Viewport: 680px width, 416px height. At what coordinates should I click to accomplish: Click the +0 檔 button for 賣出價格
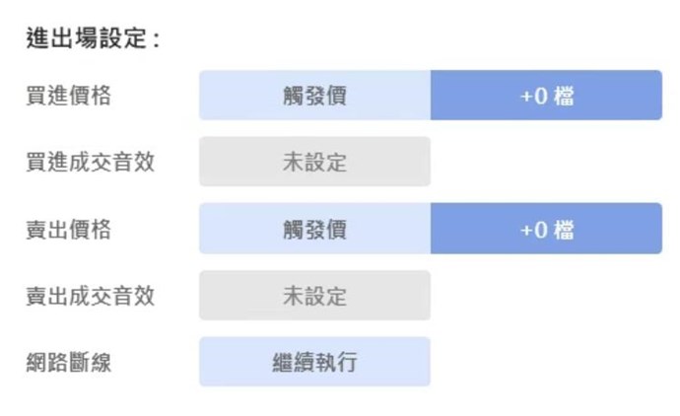pyautogui.click(x=546, y=229)
